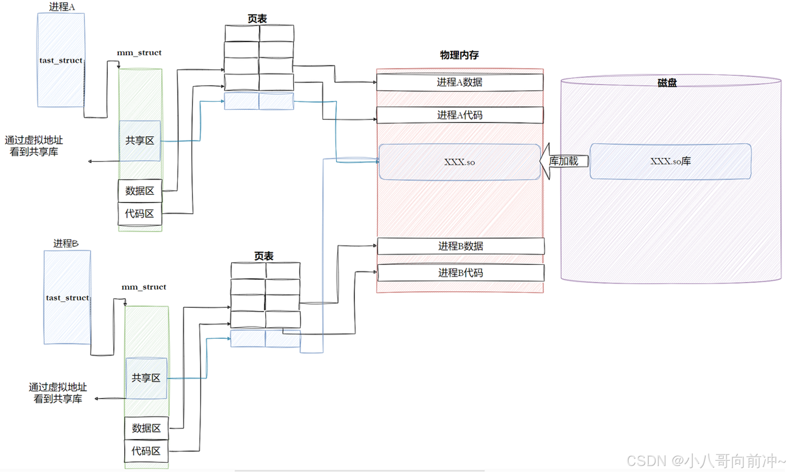The image size is (788, 474).
Task: Select the 进程A数据 memory block
Action: click(x=460, y=82)
